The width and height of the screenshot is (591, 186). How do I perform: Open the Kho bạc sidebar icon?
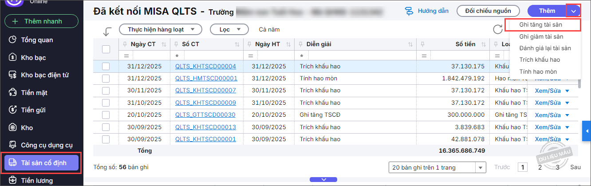click(13, 57)
